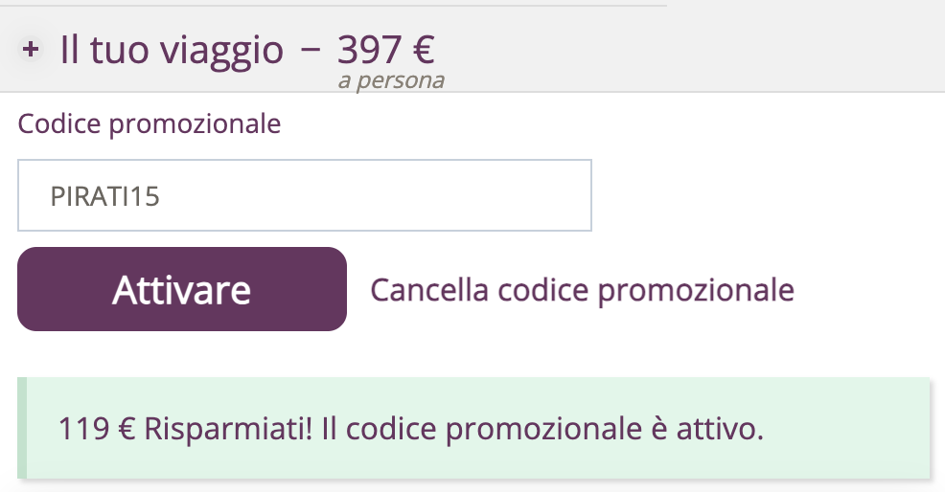Click the "Codice promozionale" field label
Screen dimensions: 945x492
(150, 124)
